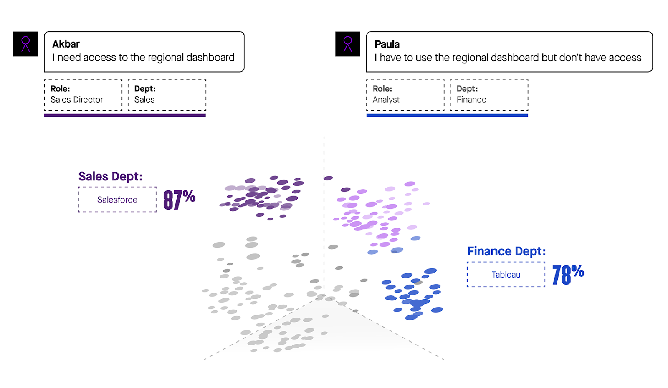The height and width of the screenshot is (388, 668).
Task: Click the Sales Dept: heading
Action: (111, 176)
